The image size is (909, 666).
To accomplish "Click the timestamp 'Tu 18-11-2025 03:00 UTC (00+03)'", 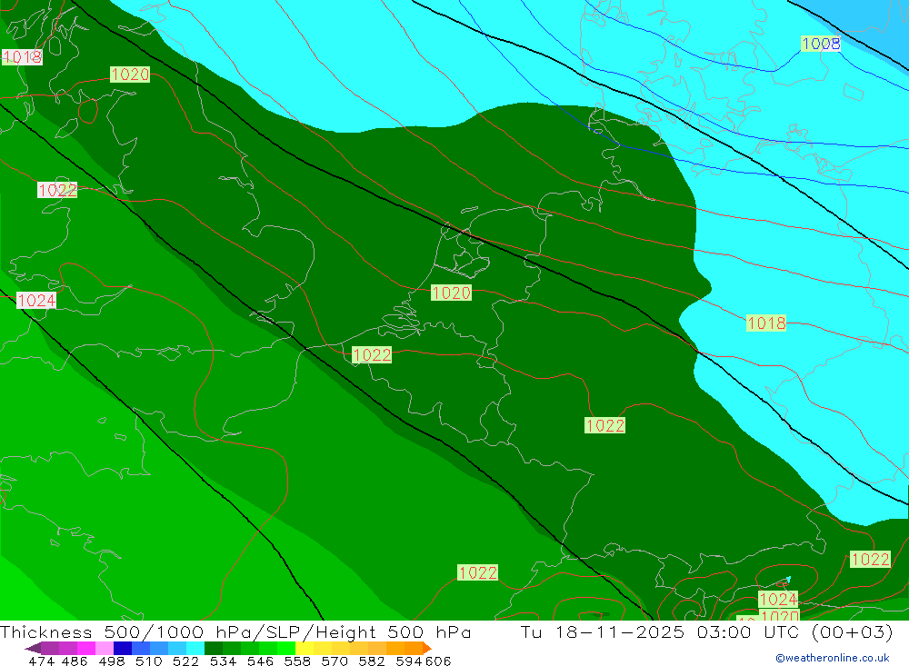I will click(x=706, y=631).
